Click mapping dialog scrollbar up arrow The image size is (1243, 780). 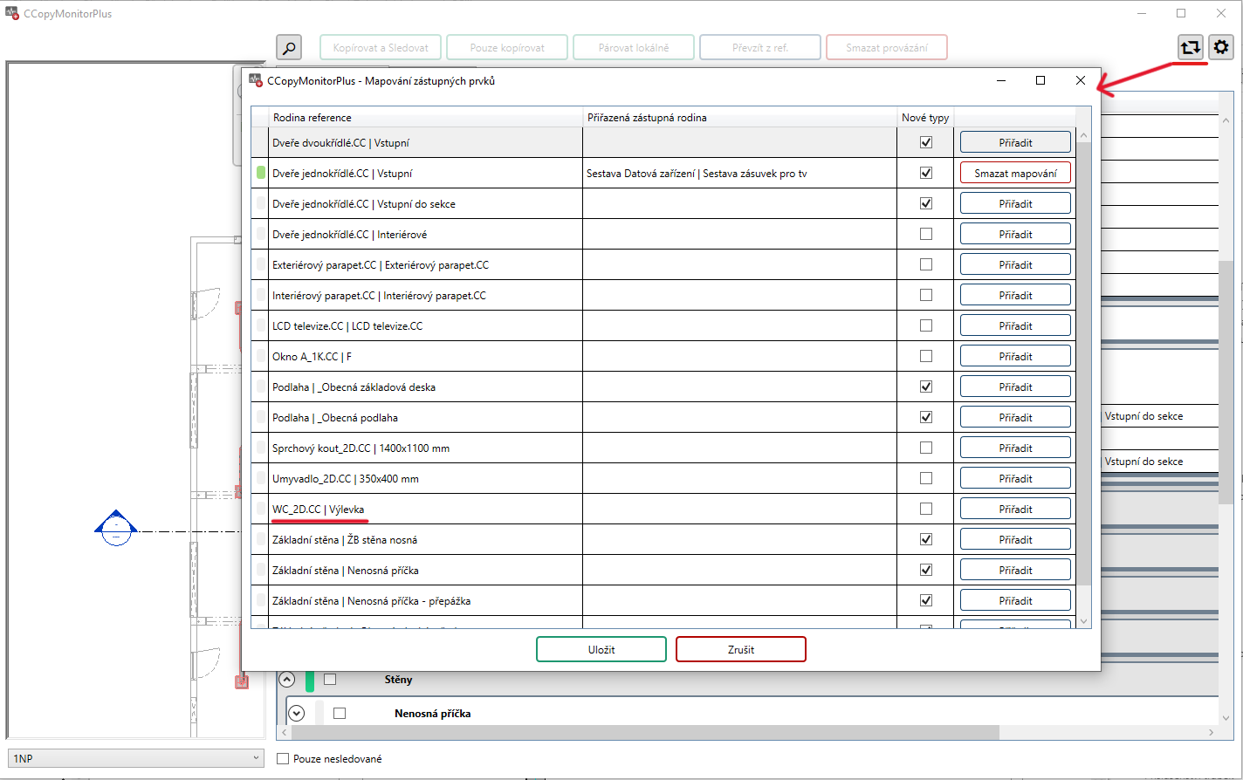[1083, 135]
